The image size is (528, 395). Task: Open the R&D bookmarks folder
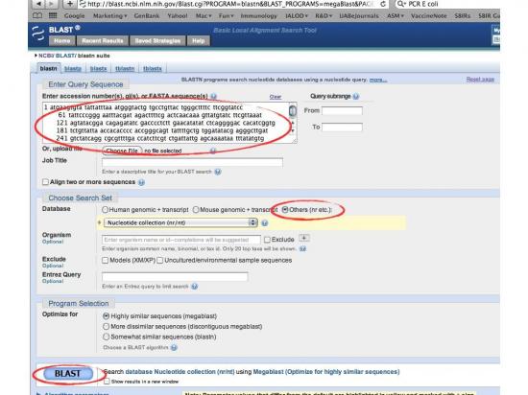click(324, 15)
